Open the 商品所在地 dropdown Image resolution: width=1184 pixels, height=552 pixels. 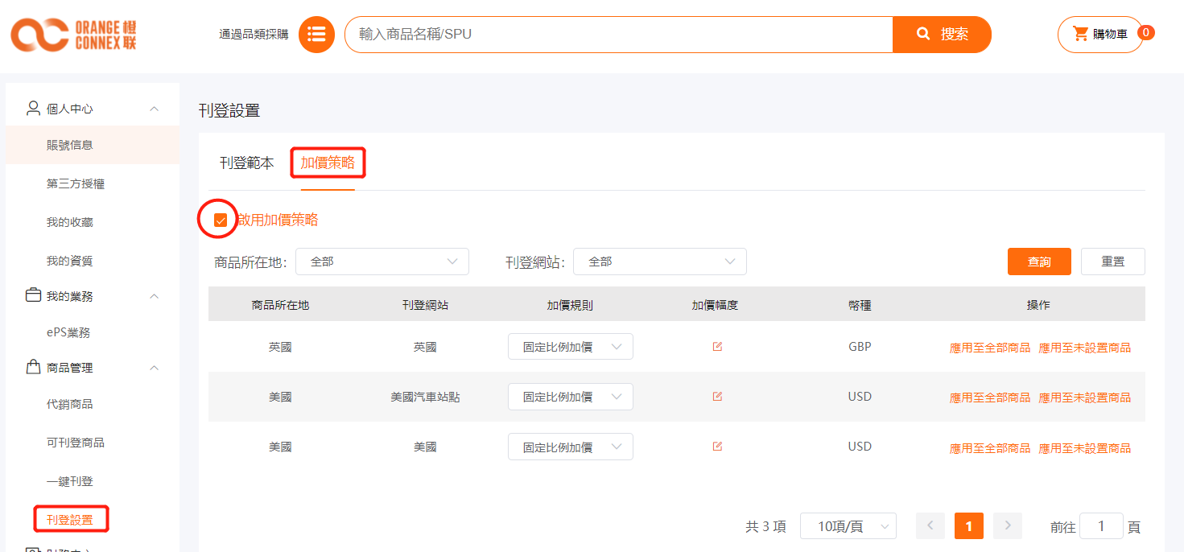point(382,262)
